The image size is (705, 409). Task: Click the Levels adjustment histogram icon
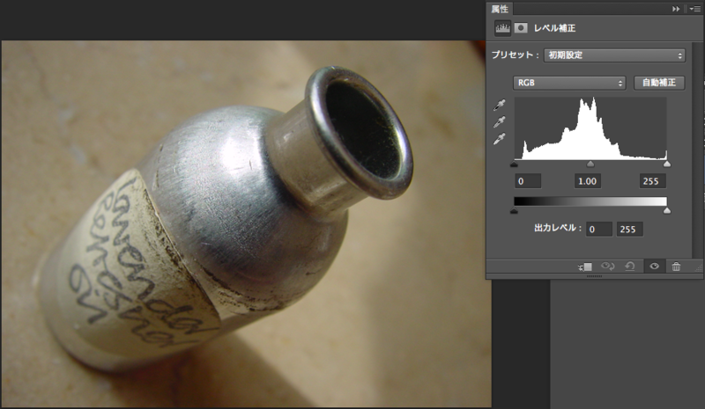[x=502, y=28]
